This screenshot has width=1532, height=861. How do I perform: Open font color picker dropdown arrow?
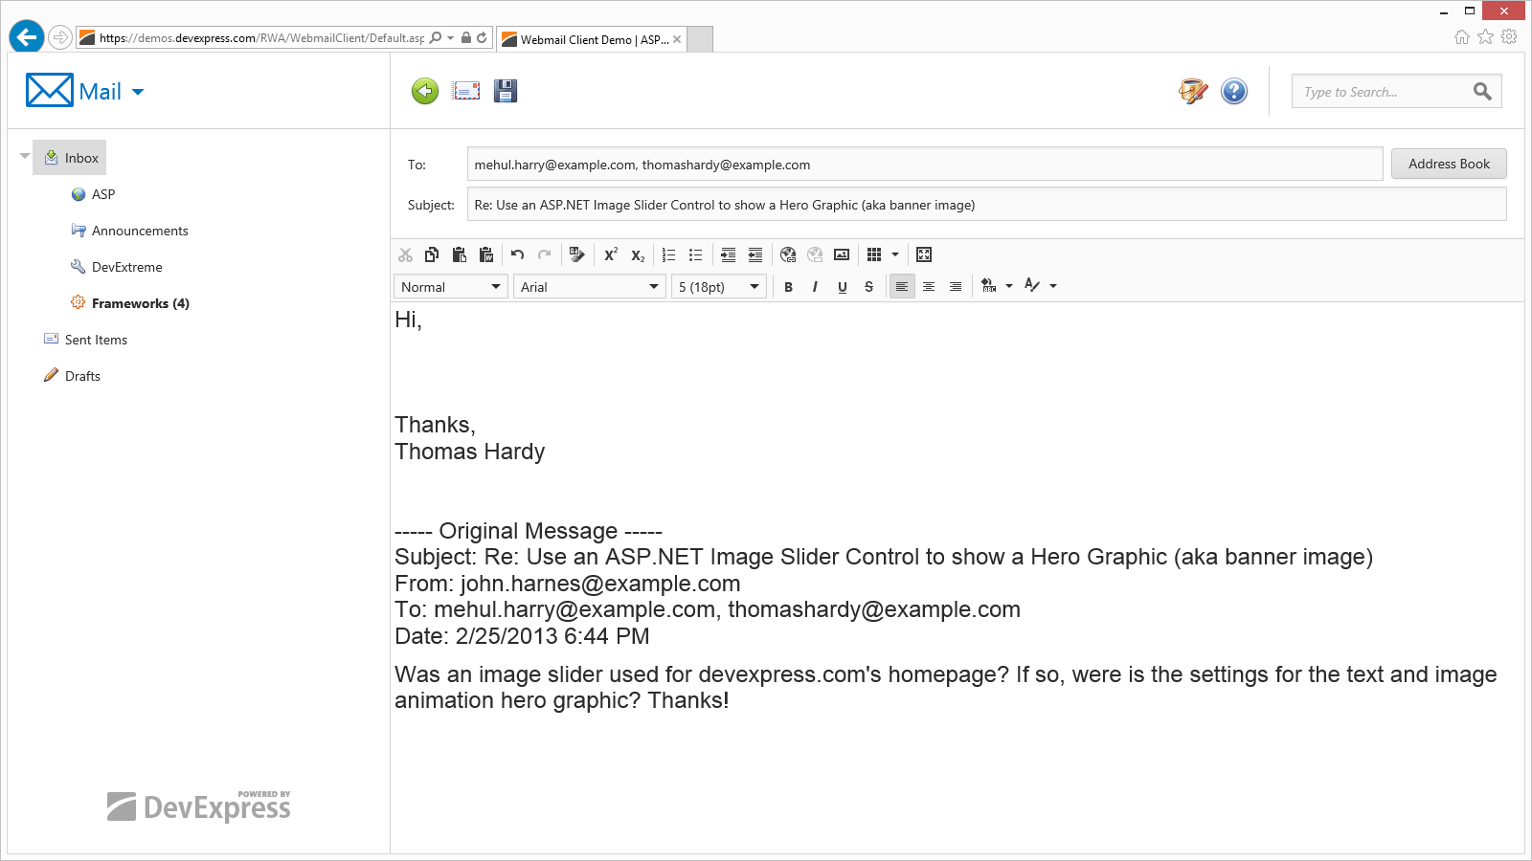point(1053,286)
